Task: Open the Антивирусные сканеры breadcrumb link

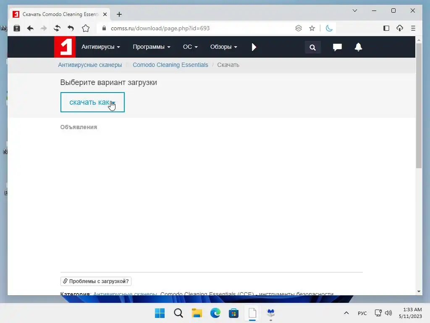Action: pyautogui.click(x=90, y=65)
